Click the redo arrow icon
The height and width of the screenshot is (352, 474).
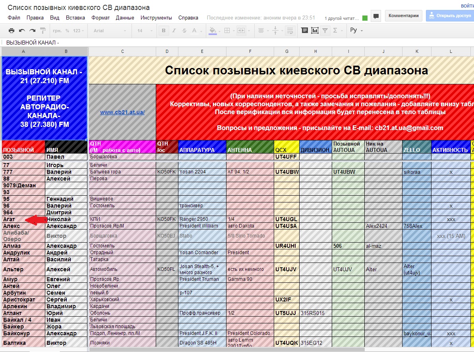(32, 31)
